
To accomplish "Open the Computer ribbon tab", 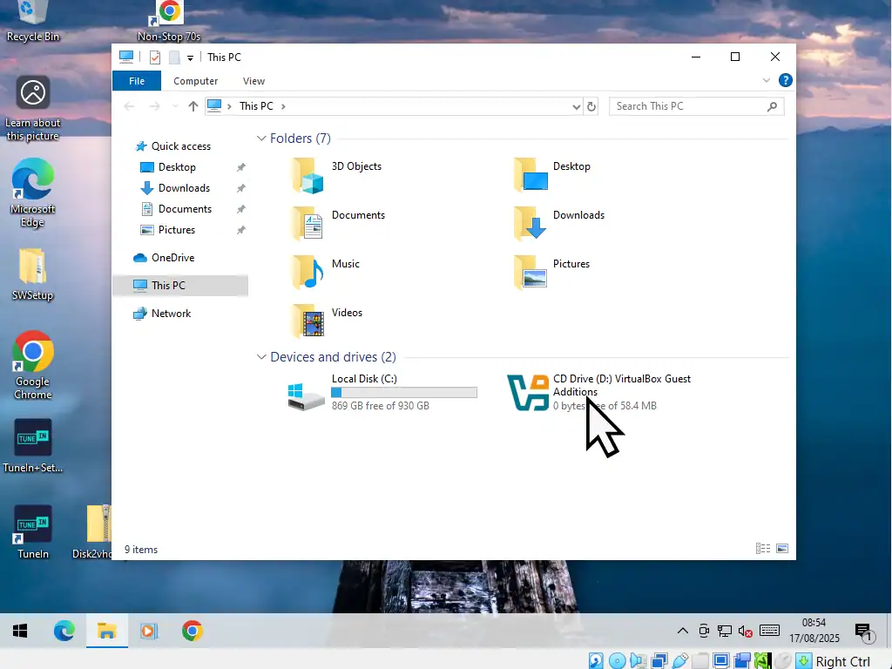I will coord(195,81).
